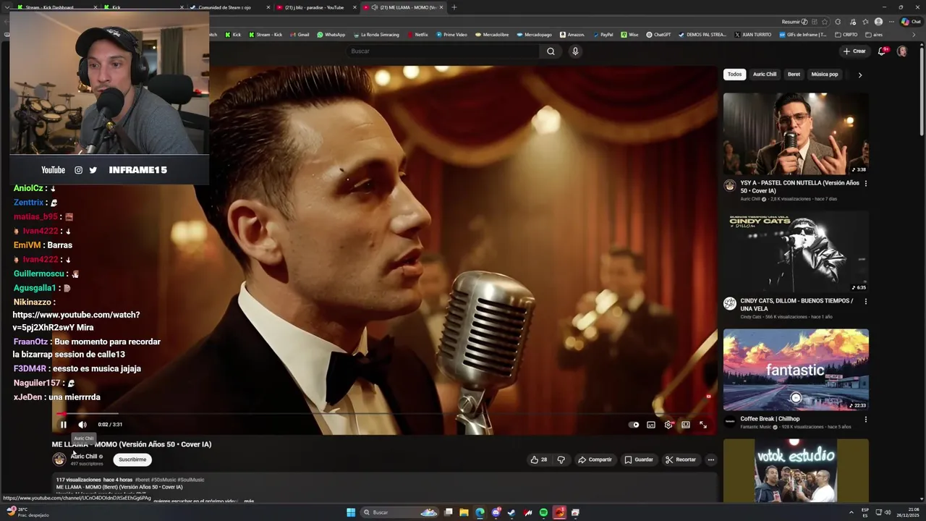Click the #SoulMusic hashtag
The height and width of the screenshot is (521, 926).
pyautogui.click(x=190, y=480)
